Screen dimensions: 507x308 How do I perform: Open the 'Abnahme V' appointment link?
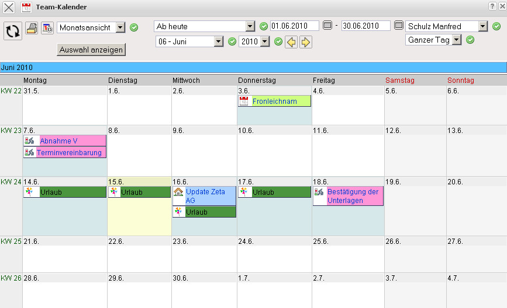[58, 141]
